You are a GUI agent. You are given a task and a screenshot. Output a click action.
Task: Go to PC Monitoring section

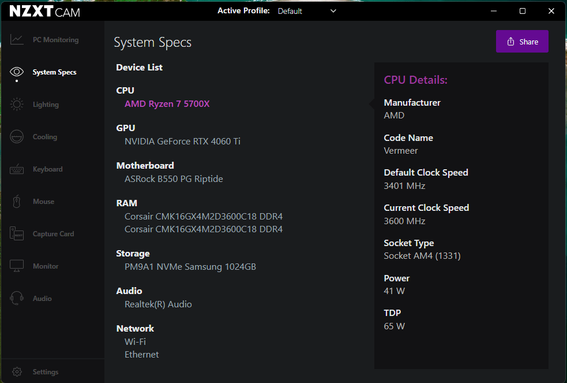point(56,40)
